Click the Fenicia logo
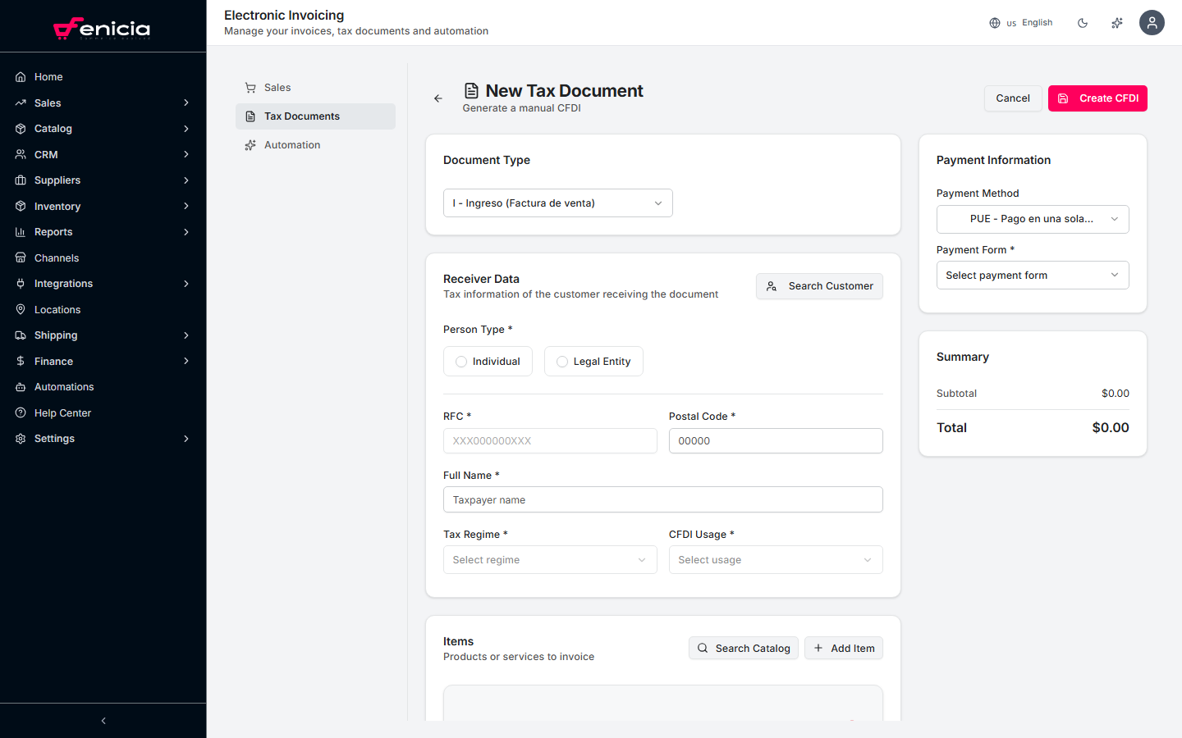Image resolution: width=1182 pixels, height=738 pixels. pyautogui.click(x=103, y=27)
